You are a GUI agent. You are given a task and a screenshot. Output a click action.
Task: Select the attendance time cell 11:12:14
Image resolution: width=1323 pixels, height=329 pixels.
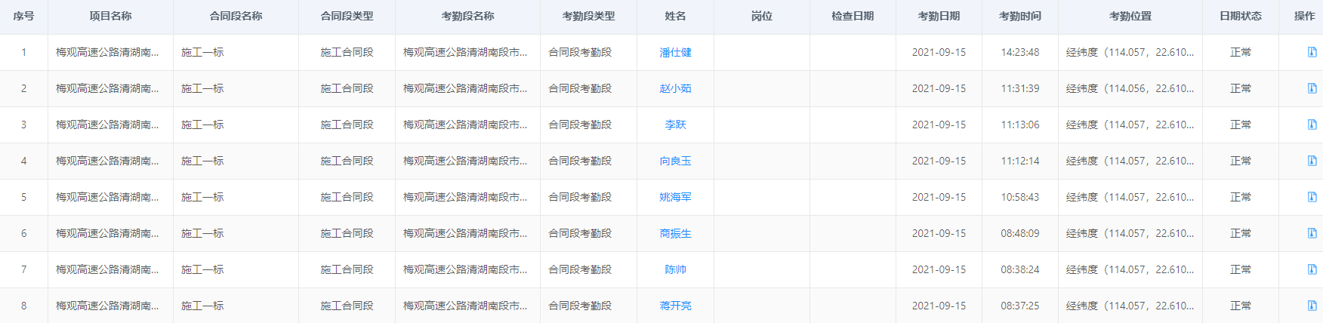[1019, 161]
